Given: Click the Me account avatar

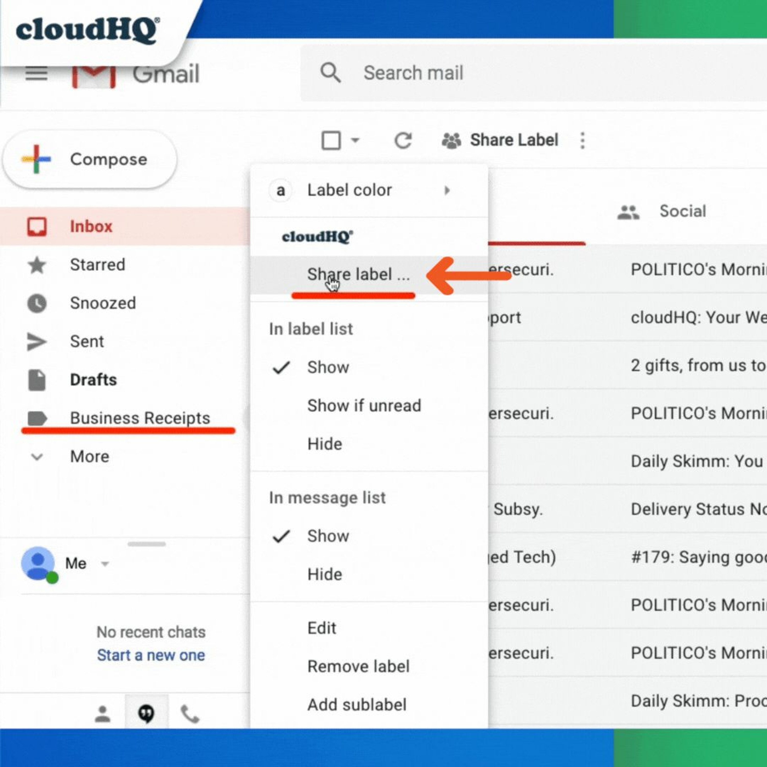Looking at the screenshot, I should tap(38, 564).
